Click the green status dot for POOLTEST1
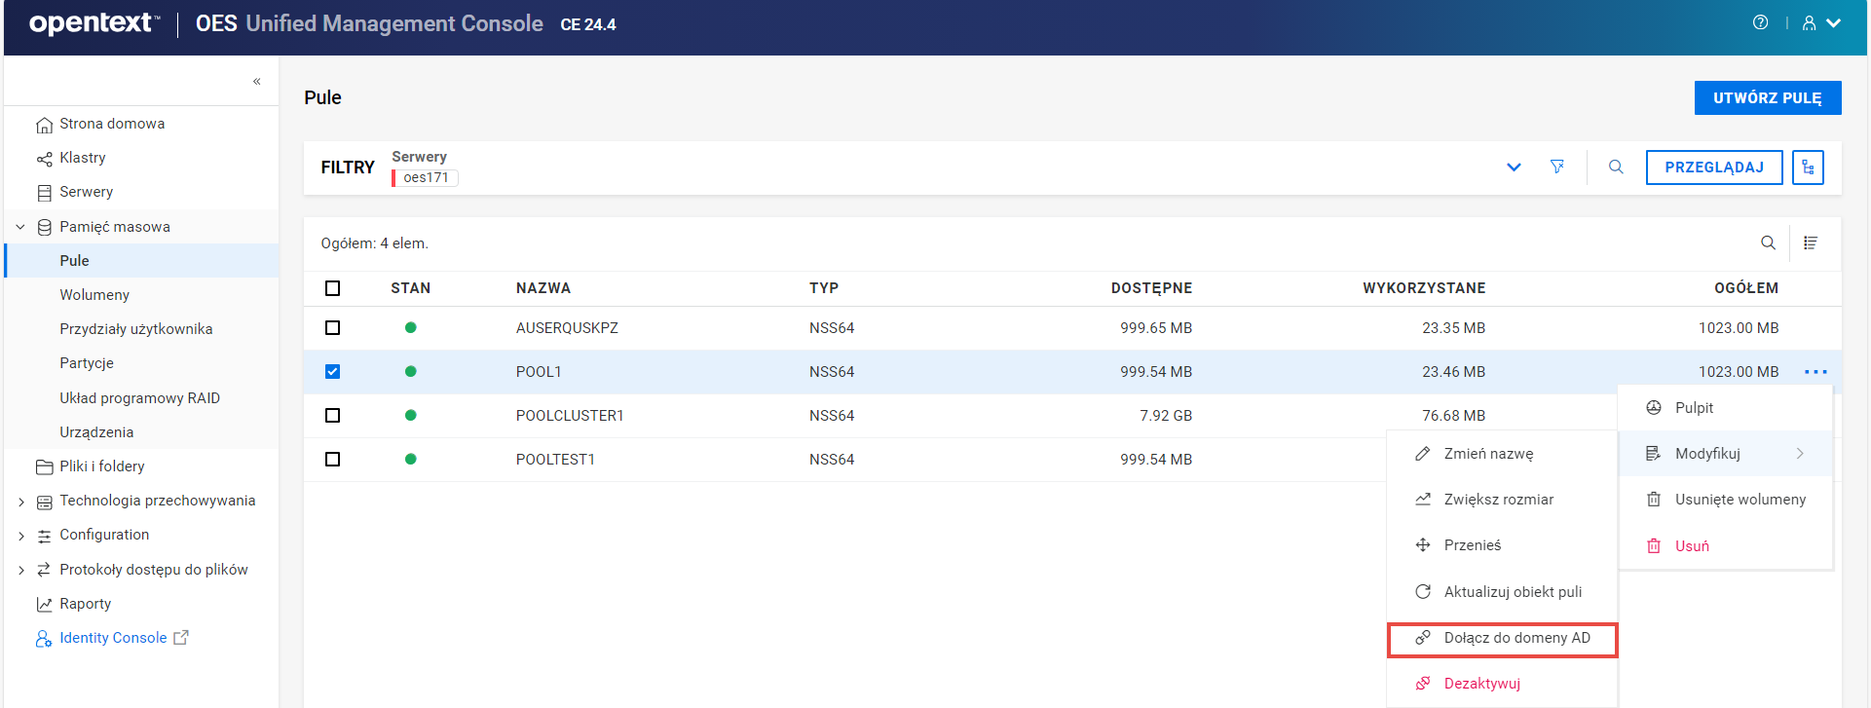 [411, 459]
